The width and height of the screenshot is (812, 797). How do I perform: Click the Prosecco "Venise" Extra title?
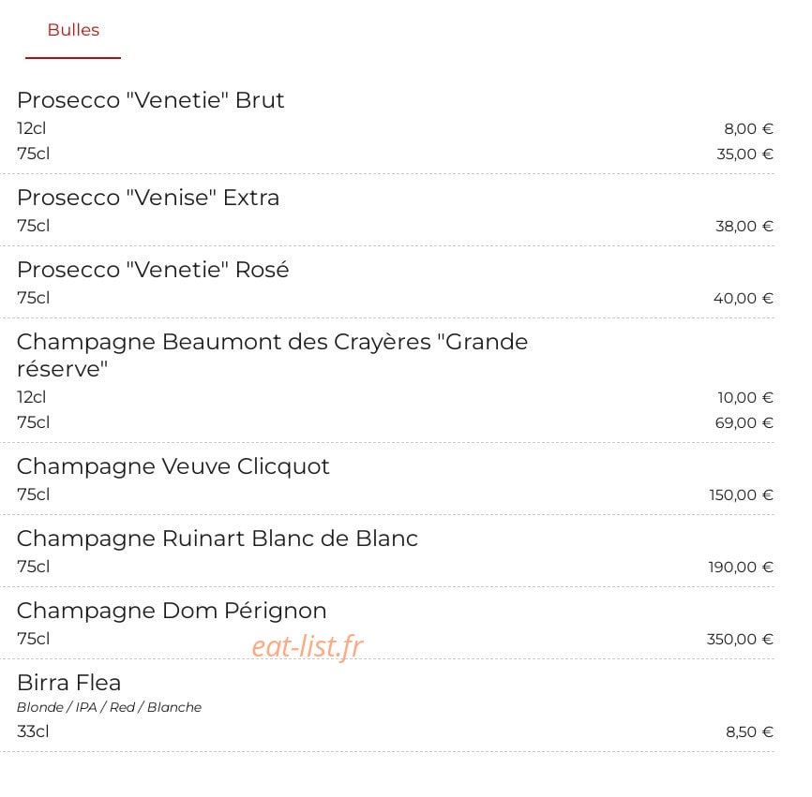148,198
